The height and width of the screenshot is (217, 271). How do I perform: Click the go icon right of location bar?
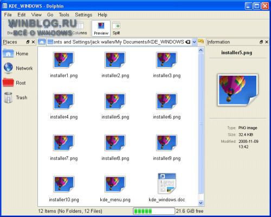(201, 41)
